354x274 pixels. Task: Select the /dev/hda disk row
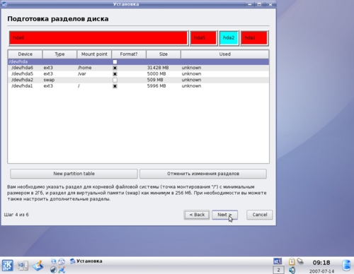click(138, 61)
